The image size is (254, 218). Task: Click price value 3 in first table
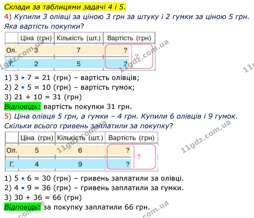click(x=36, y=50)
